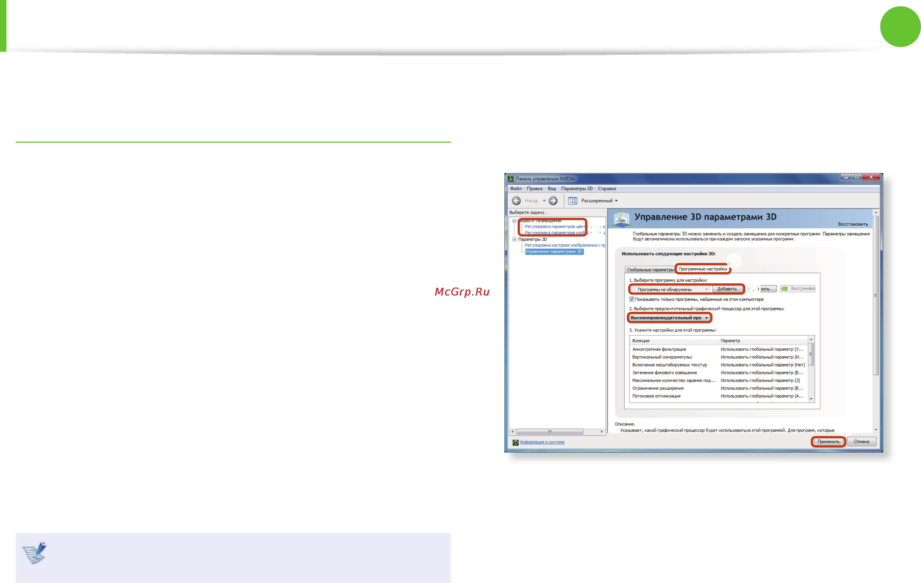Collapse the Параметры 3D tree node
This screenshot has width=921, height=583.
[x=514, y=239]
